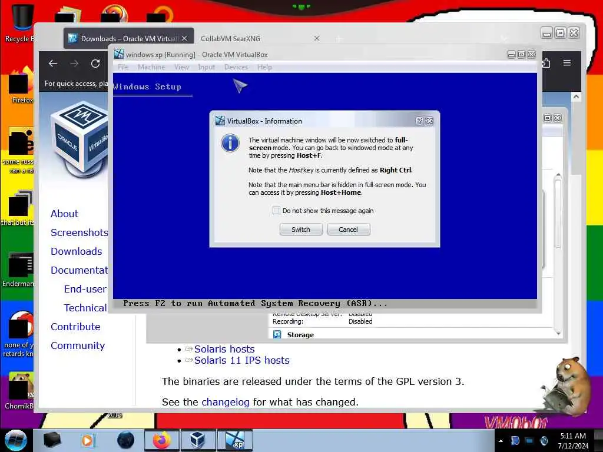
Task: Maximize the windows xp VirtualBox VM window
Action: pos(521,55)
